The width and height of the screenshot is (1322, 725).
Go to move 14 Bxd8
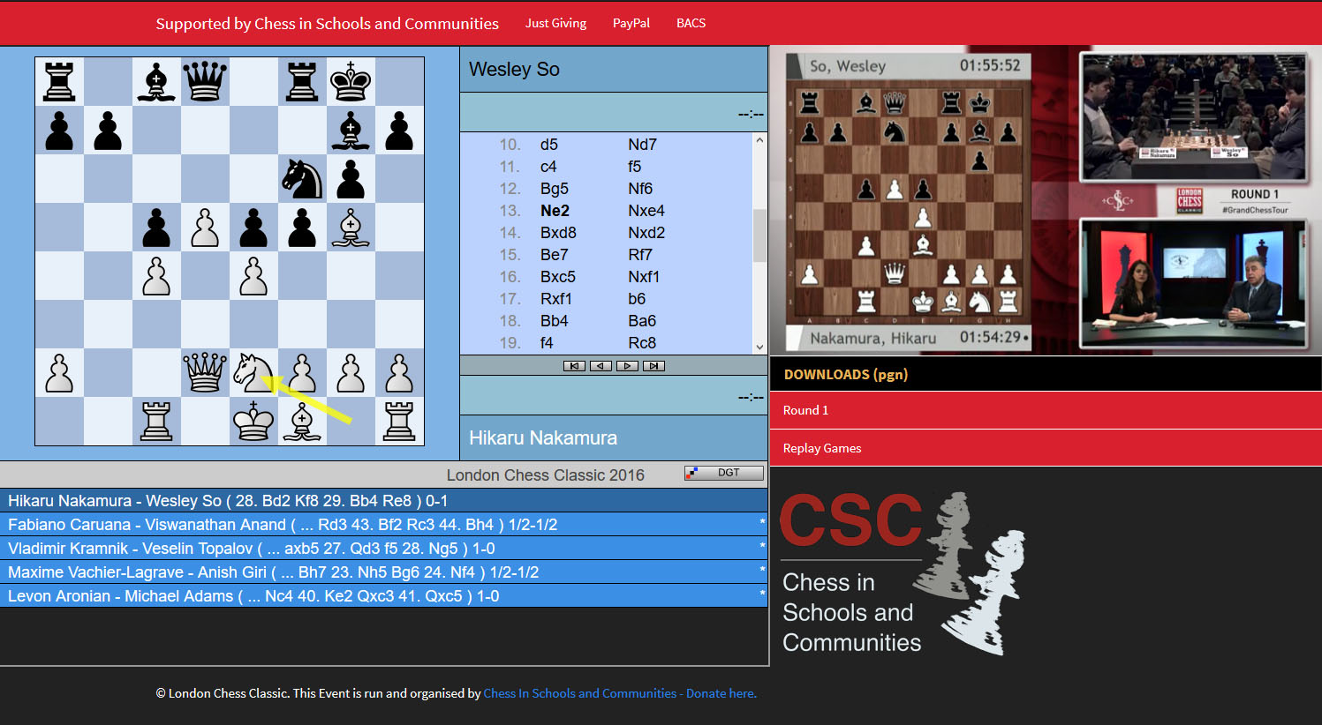(558, 233)
